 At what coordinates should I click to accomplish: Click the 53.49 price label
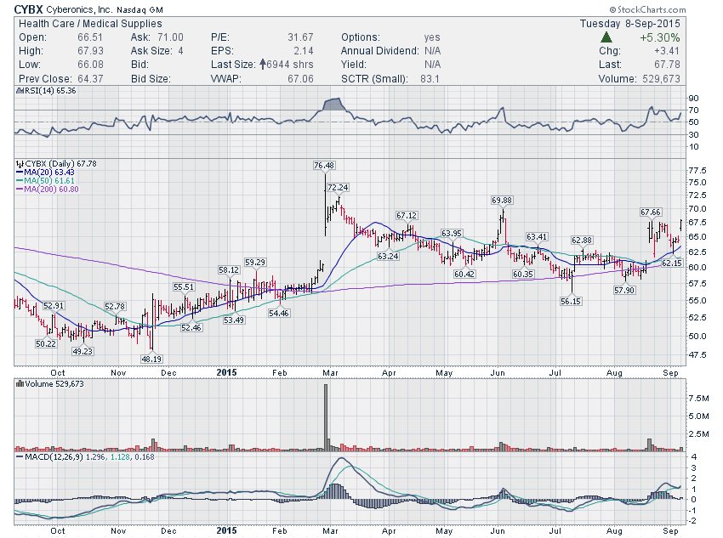(234, 320)
